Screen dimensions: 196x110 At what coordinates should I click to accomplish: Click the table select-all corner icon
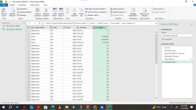point(29,27)
